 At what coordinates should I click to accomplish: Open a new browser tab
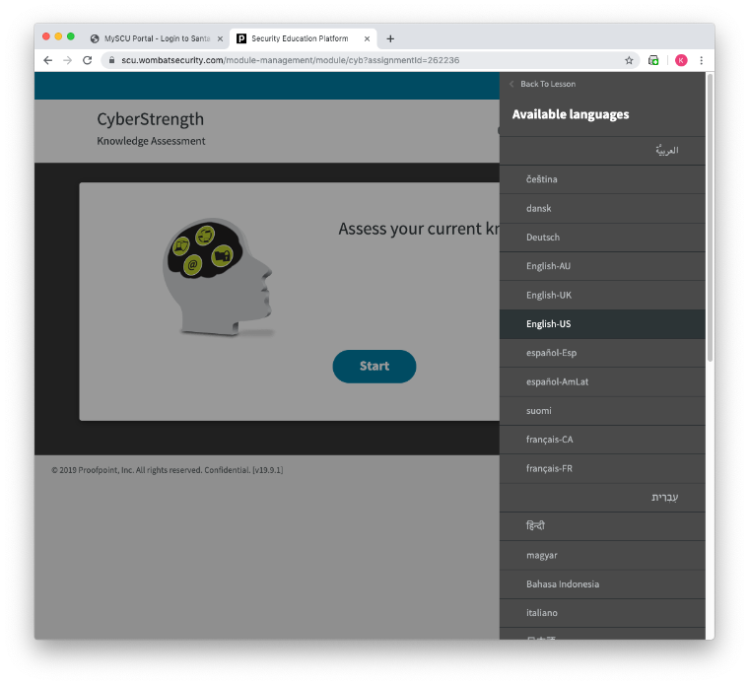coord(390,38)
